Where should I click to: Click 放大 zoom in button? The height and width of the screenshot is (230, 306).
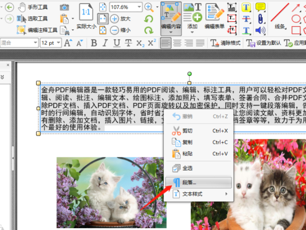[121, 19]
